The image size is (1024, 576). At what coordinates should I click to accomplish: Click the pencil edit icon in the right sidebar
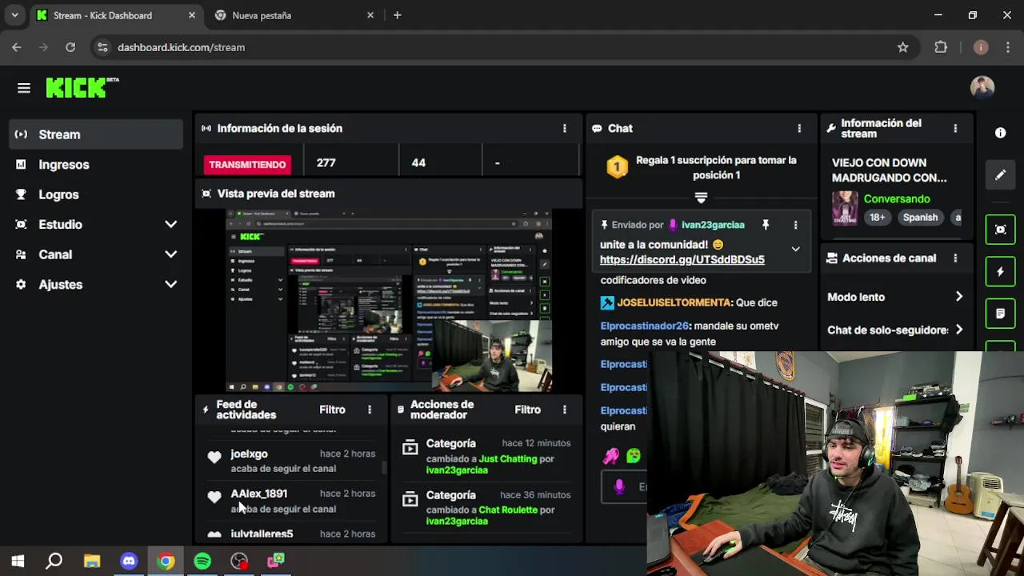click(1000, 175)
